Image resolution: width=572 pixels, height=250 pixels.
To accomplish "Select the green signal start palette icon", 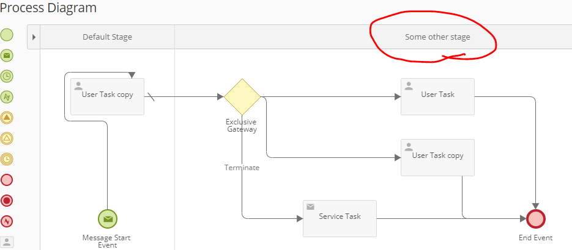I will 7,97.
